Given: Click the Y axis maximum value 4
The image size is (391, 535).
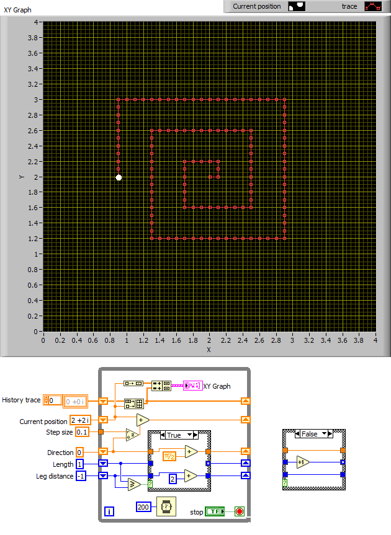Looking at the screenshot, I should 36,22.
